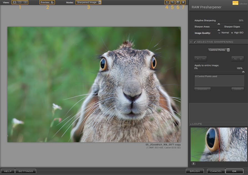
Task: Toggle the Selective Sharpening checkbox
Action: [195, 42]
